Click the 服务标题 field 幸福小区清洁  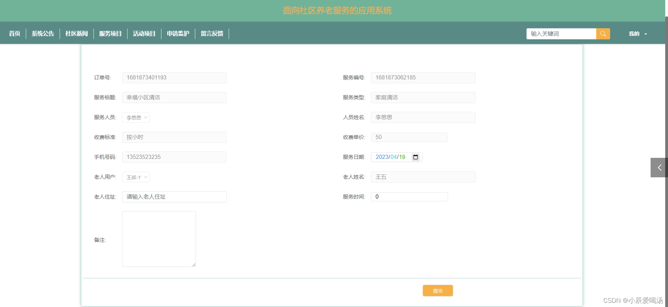[x=174, y=97]
